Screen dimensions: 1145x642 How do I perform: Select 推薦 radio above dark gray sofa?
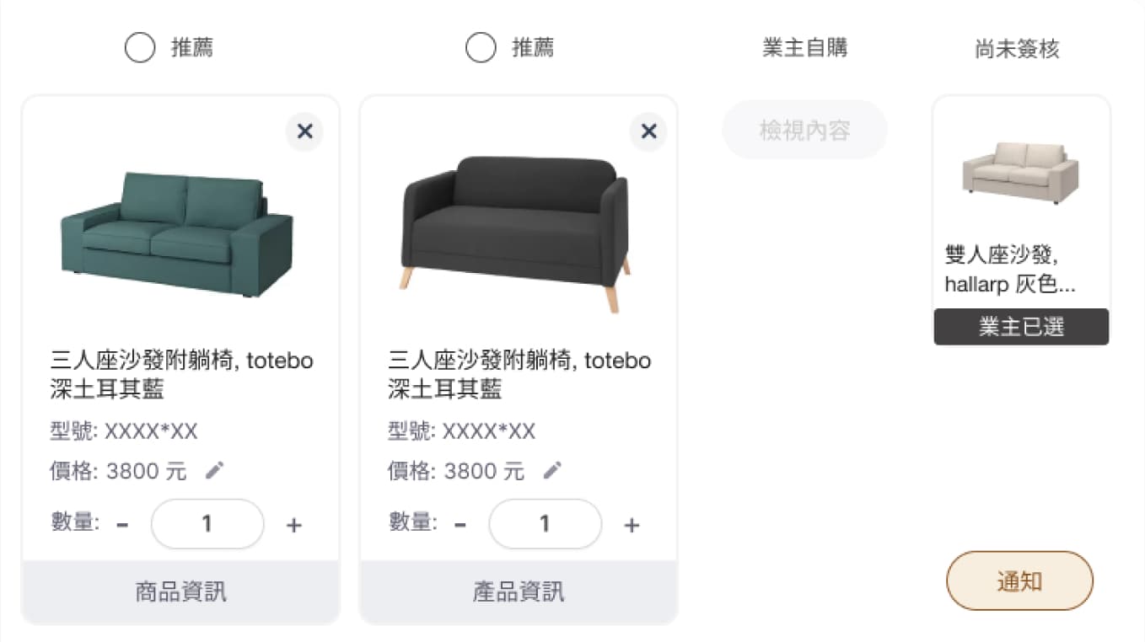(481, 48)
